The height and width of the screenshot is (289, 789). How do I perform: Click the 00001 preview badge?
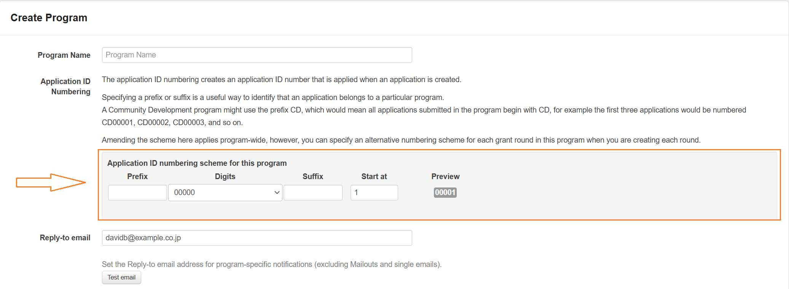445,192
